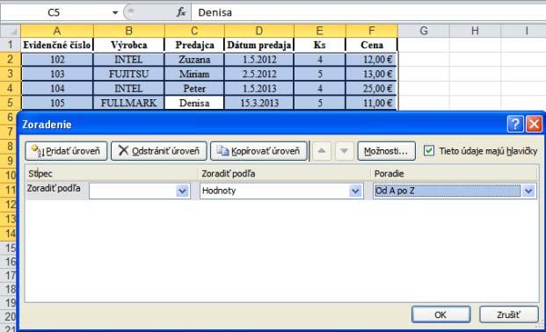Viewport: 546px width, 332px height.
Task: Click the select-all corner of sheet
Action: pyautogui.click(x=11, y=31)
